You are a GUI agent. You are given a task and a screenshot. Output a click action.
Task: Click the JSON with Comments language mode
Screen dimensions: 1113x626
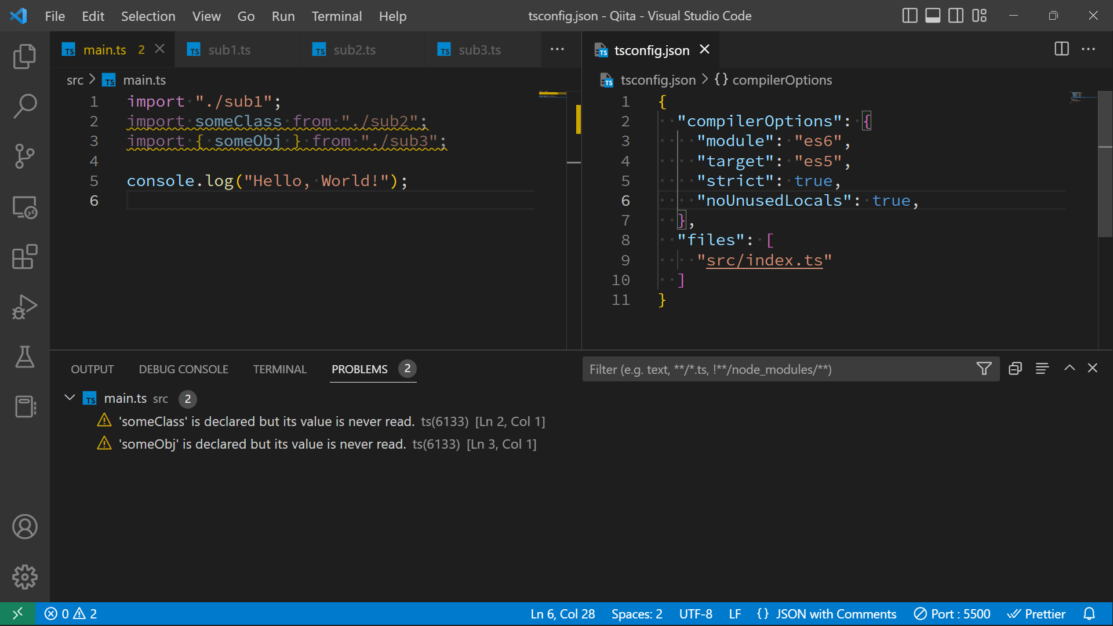pos(835,614)
